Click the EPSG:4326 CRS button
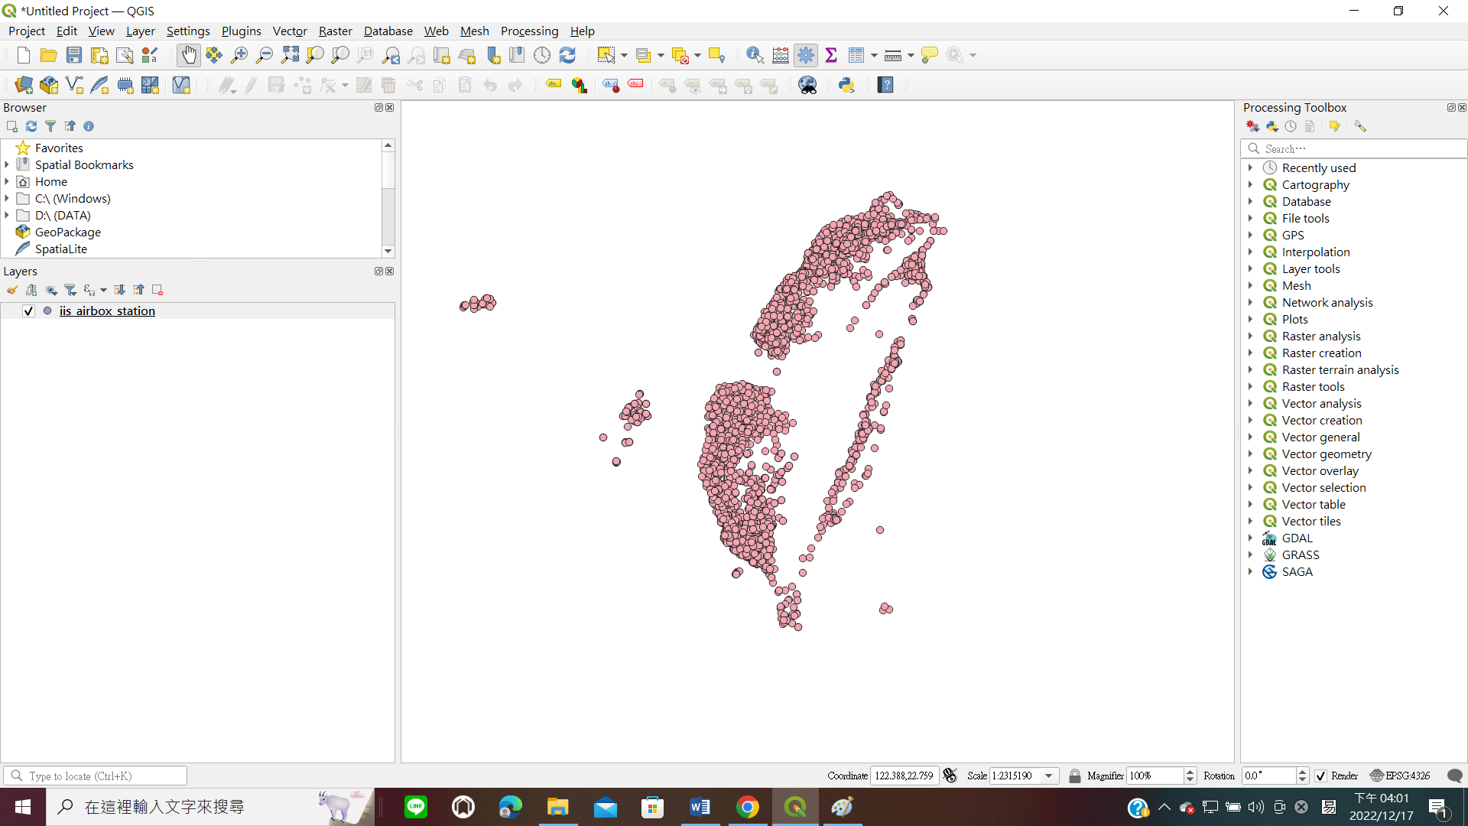1468x826 pixels. (x=1400, y=776)
